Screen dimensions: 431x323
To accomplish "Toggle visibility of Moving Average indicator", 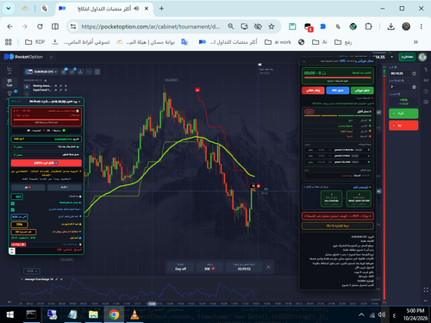I will click(x=56, y=86).
